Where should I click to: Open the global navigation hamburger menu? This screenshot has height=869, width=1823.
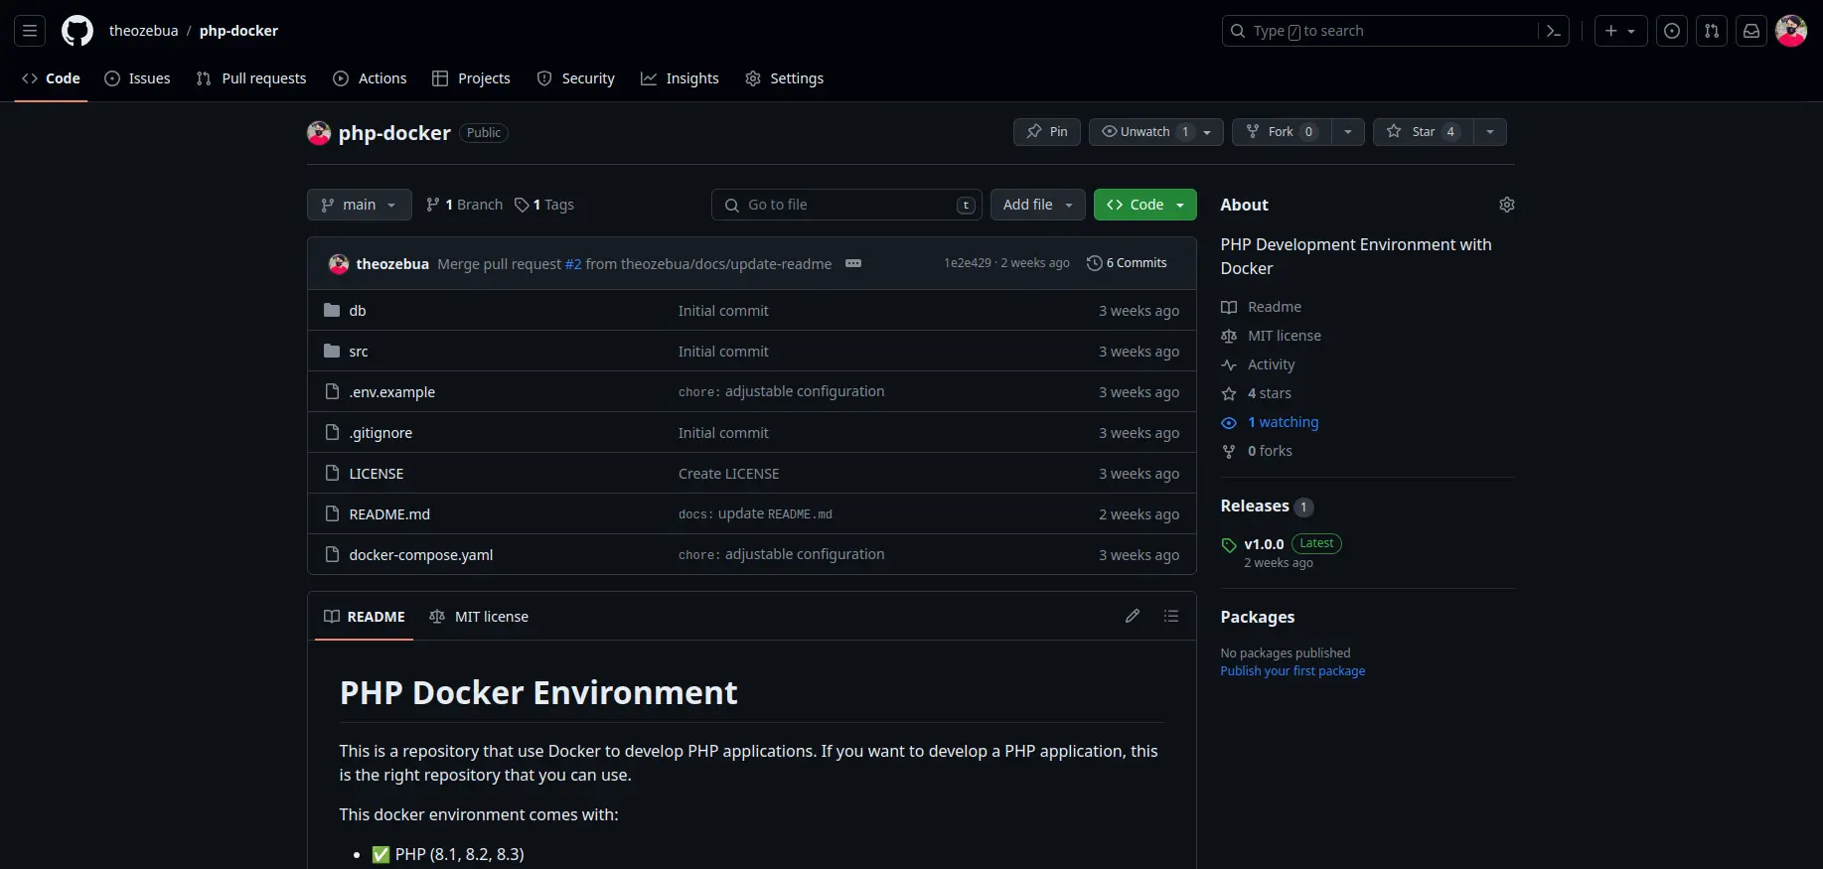pyautogui.click(x=30, y=31)
